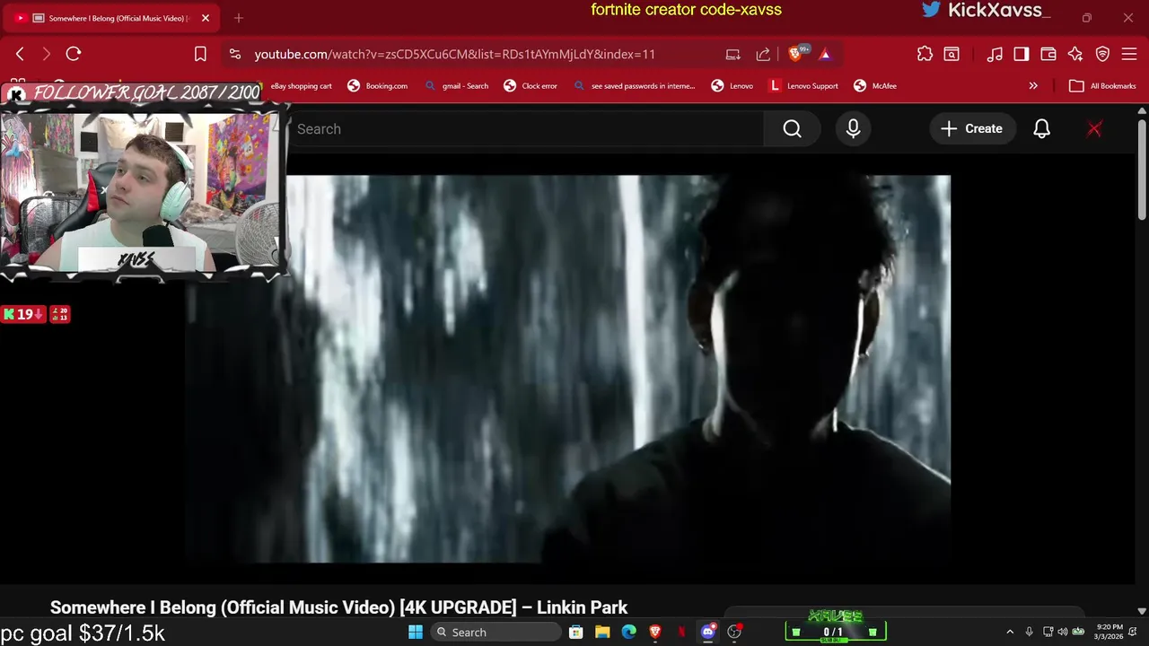Open YouTube notifications bell

click(1041, 129)
